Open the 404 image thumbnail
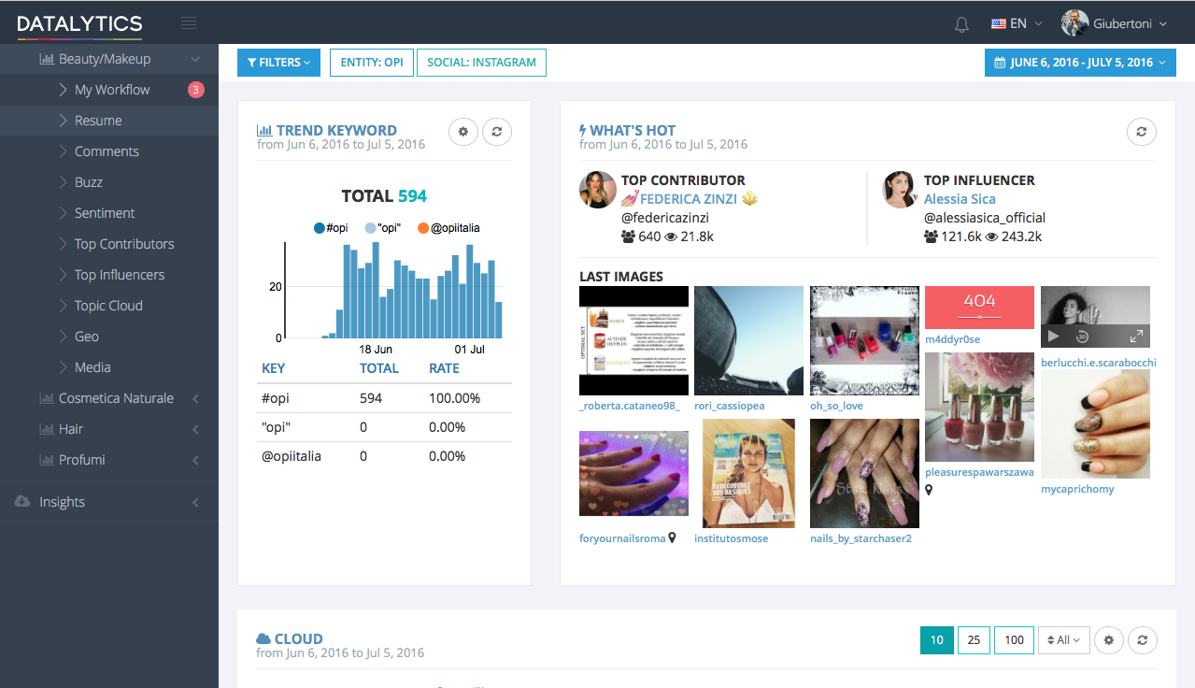 (979, 307)
